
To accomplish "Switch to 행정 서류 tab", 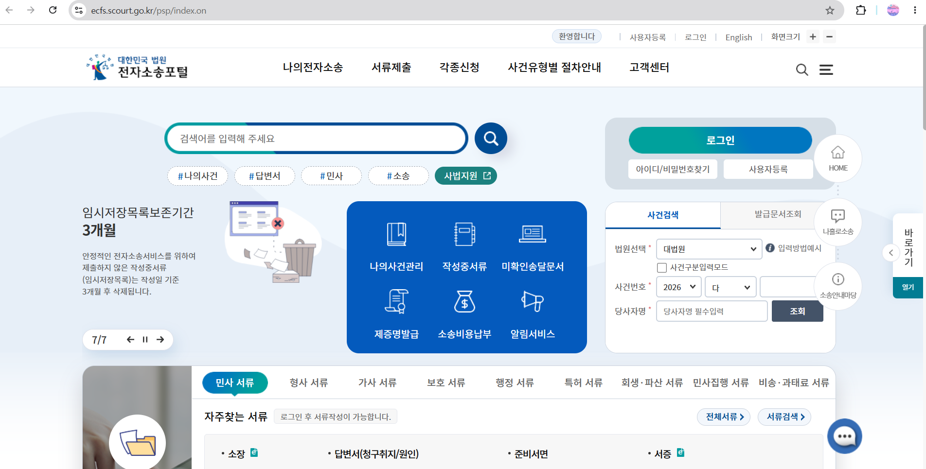I will tap(515, 382).
